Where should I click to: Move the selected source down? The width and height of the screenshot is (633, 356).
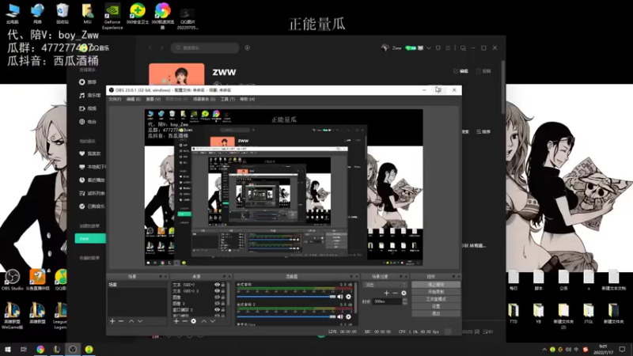[213, 321]
